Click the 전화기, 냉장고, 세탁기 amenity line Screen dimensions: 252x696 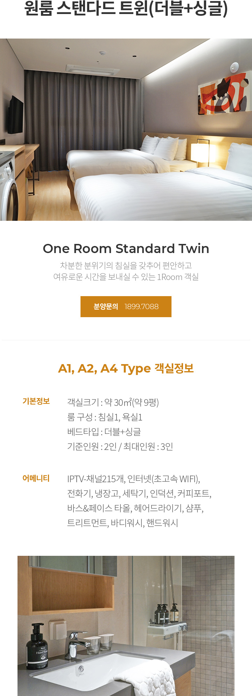click(x=139, y=493)
